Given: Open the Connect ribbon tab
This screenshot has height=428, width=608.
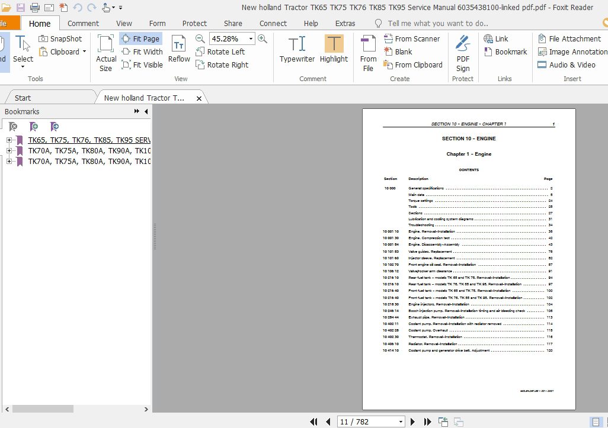Looking at the screenshot, I should tap(273, 23).
